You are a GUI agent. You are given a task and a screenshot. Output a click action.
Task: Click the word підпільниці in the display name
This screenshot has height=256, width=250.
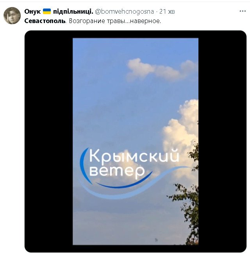(73, 11)
